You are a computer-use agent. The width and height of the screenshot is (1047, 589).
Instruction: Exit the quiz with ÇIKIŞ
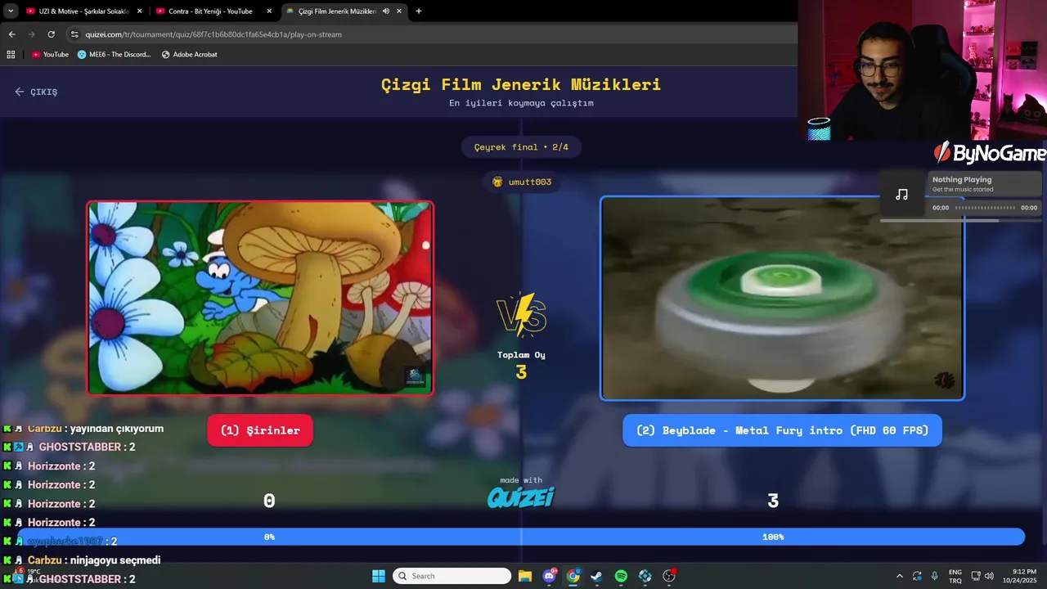coord(36,92)
